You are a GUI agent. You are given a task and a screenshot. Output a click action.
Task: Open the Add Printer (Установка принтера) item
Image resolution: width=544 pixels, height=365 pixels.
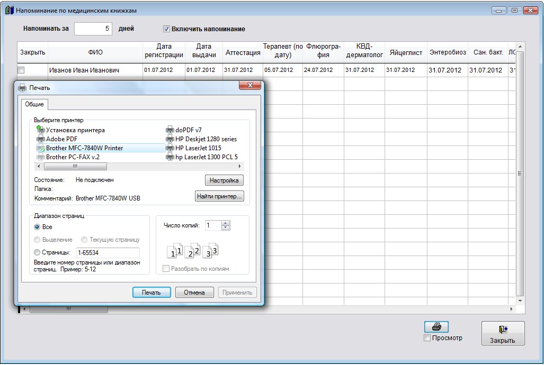coord(75,130)
